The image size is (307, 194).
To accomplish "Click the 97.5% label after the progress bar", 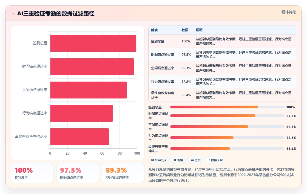I will pyautogui.click(x=291, y=116).
